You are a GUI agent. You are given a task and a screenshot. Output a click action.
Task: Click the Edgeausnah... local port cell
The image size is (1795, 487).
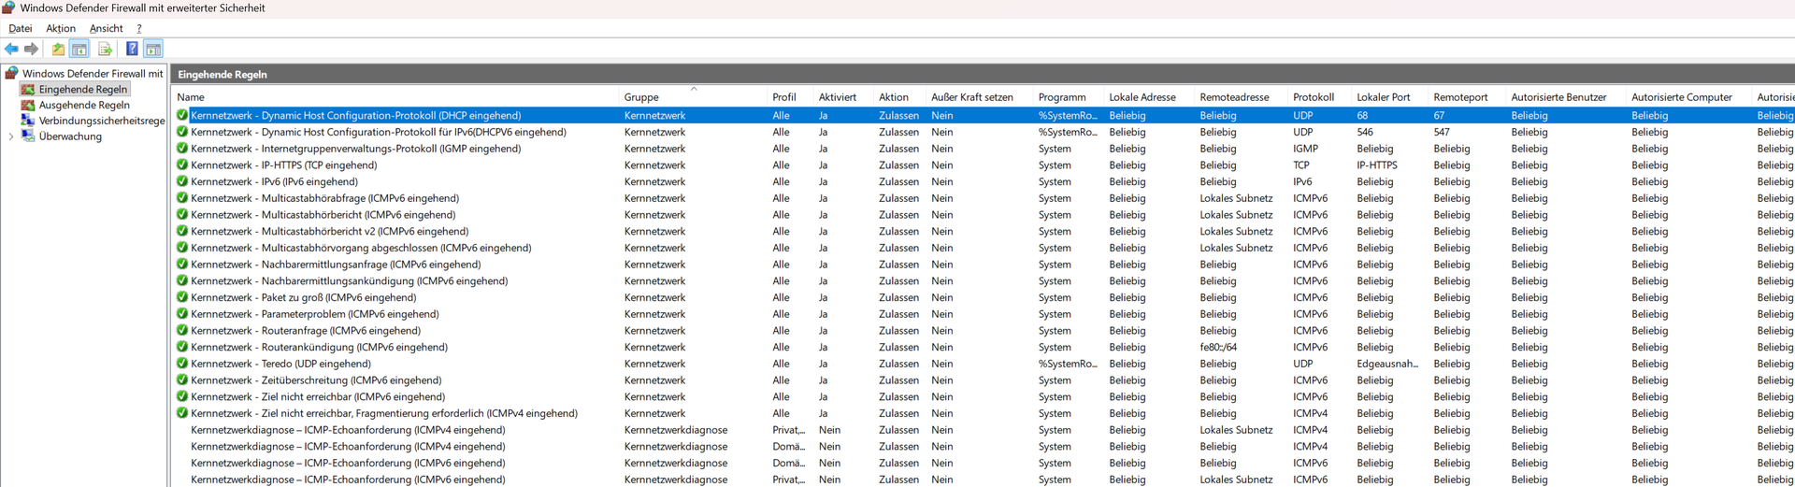(1387, 364)
